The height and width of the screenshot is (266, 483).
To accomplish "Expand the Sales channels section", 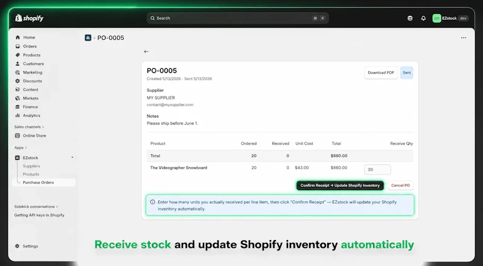I will tap(29, 127).
